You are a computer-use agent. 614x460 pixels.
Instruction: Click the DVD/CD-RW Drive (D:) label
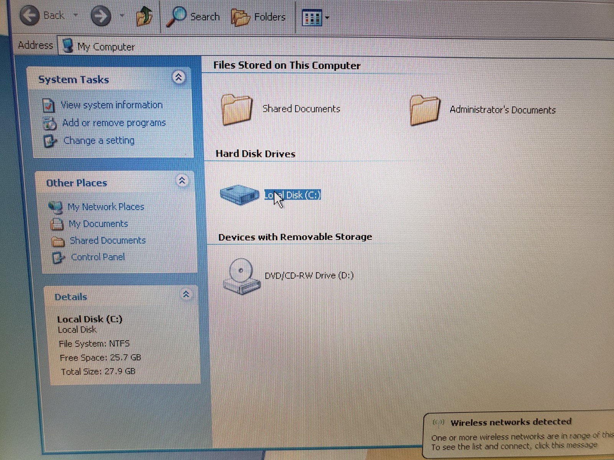coord(309,276)
